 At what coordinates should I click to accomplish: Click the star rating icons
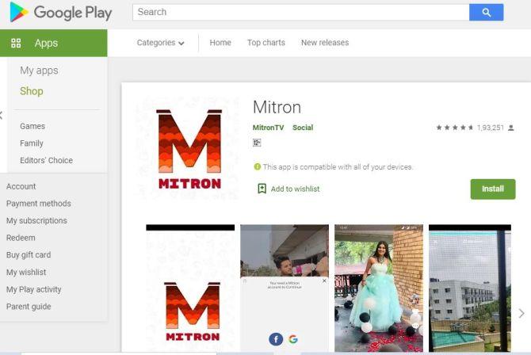[x=455, y=128]
